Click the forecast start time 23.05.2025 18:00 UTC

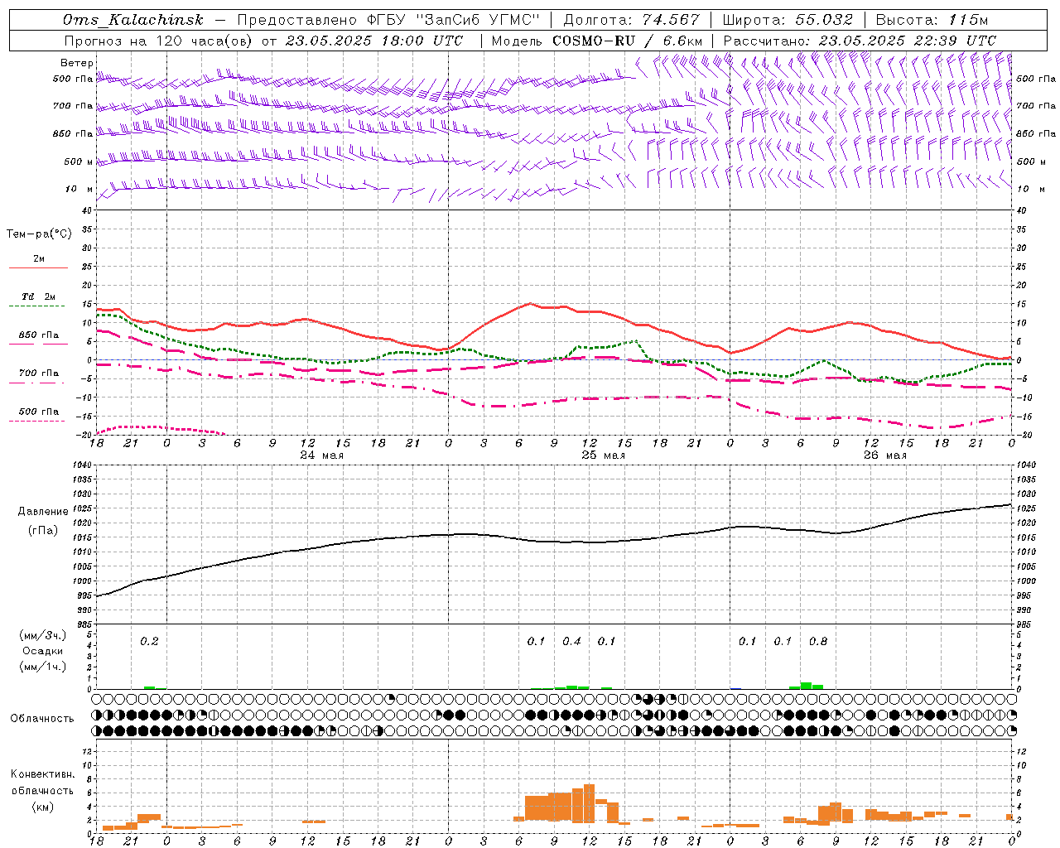(x=373, y=41)
